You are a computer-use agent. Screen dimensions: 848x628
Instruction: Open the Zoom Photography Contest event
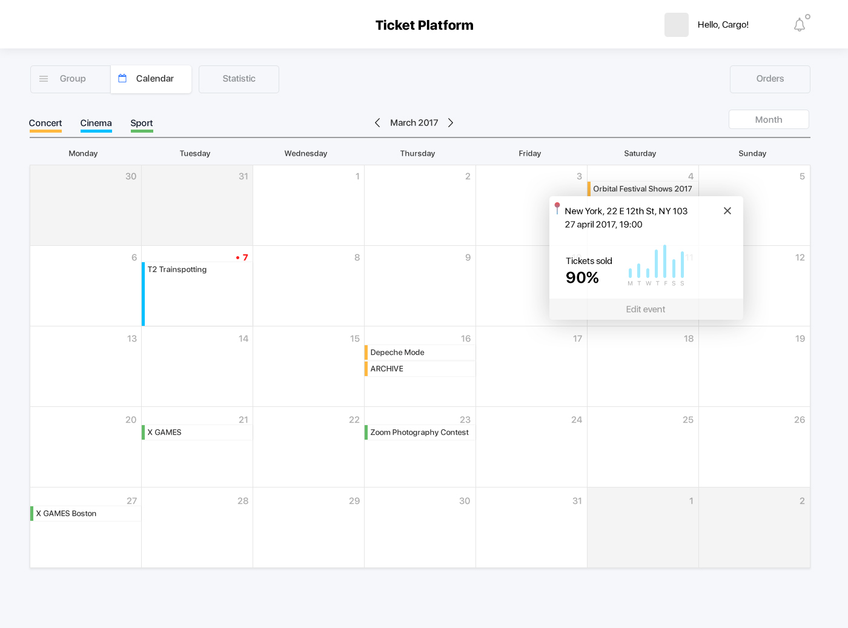tap(420, 432)
